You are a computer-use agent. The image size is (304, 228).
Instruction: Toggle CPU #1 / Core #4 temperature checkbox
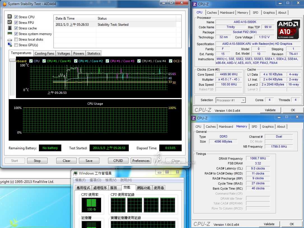click(139, 61)
